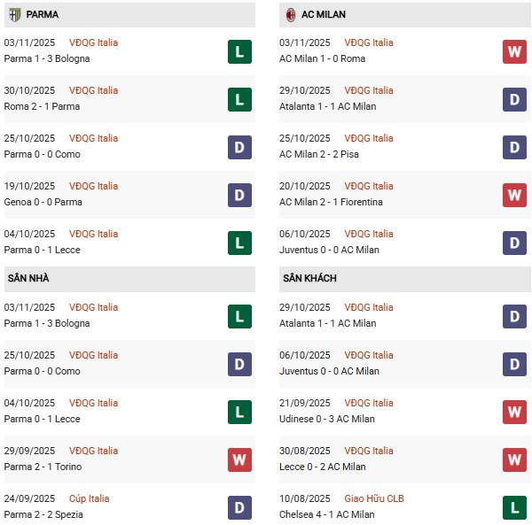Viewport: 532px width, 525px height.
Task: Select the SÂN NHÀ section header
Action: coord(27,278)
